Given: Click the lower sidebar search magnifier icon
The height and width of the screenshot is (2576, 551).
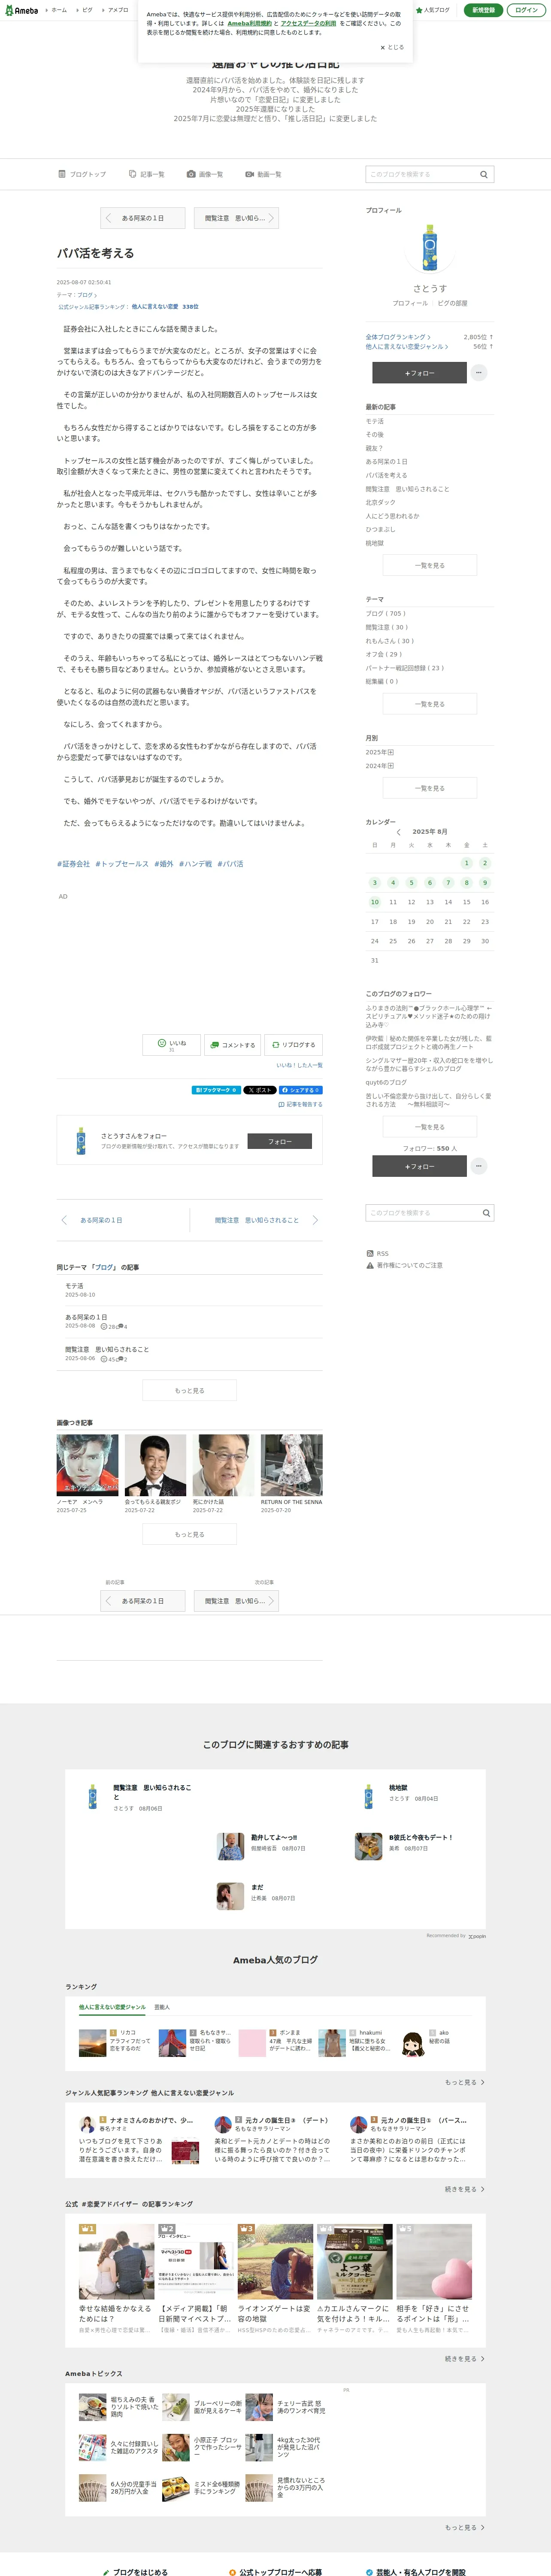Looking at the screenshot, I should pos(486,1213).
